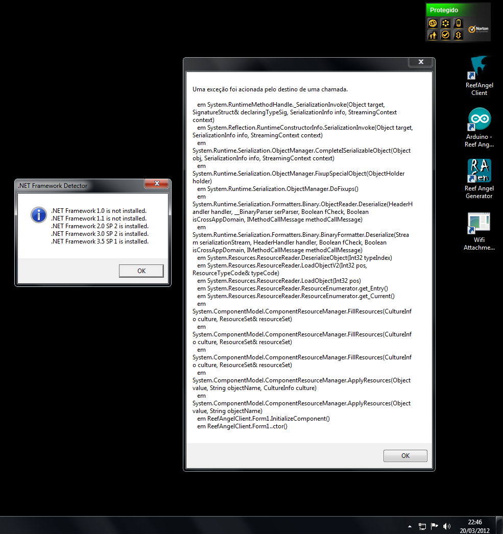Click the Show desktop button on taskbar

click(499, 525)
